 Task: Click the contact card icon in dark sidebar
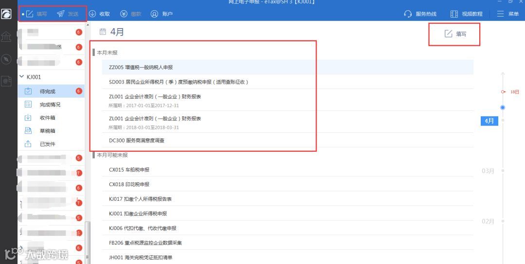[6, 81]
